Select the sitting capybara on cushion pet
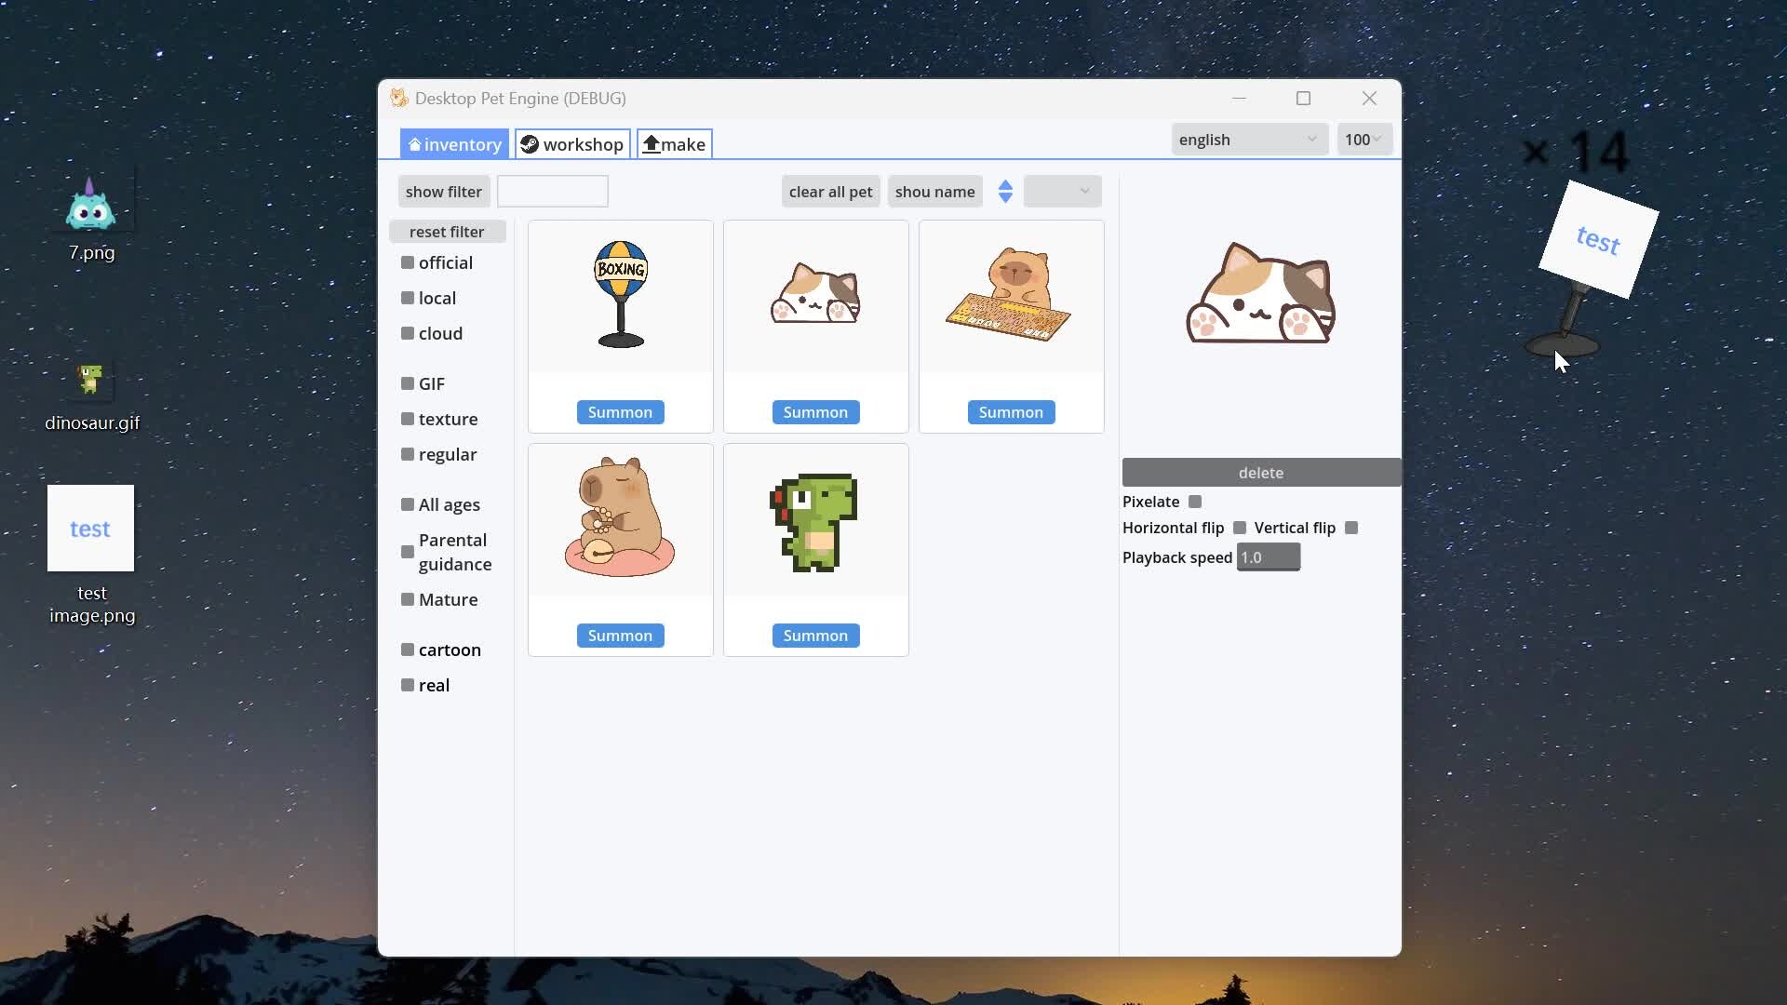 point(620,519)
